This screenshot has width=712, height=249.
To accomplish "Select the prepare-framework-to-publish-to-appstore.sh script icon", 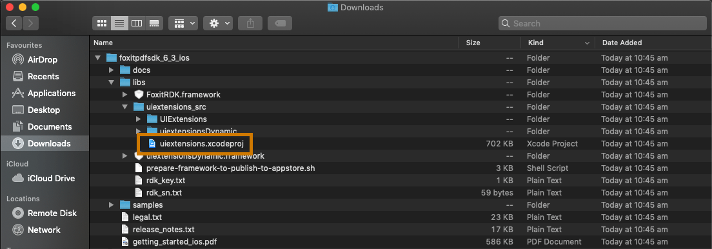I will [x=139, y=168].
